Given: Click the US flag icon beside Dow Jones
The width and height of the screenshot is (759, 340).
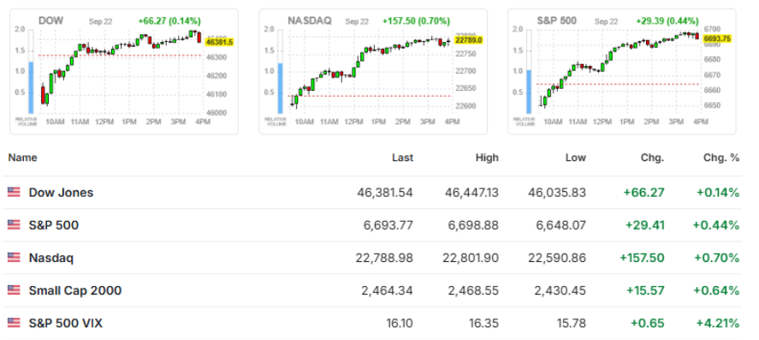Looking at the screenshot, I should (x=14, y=193).
